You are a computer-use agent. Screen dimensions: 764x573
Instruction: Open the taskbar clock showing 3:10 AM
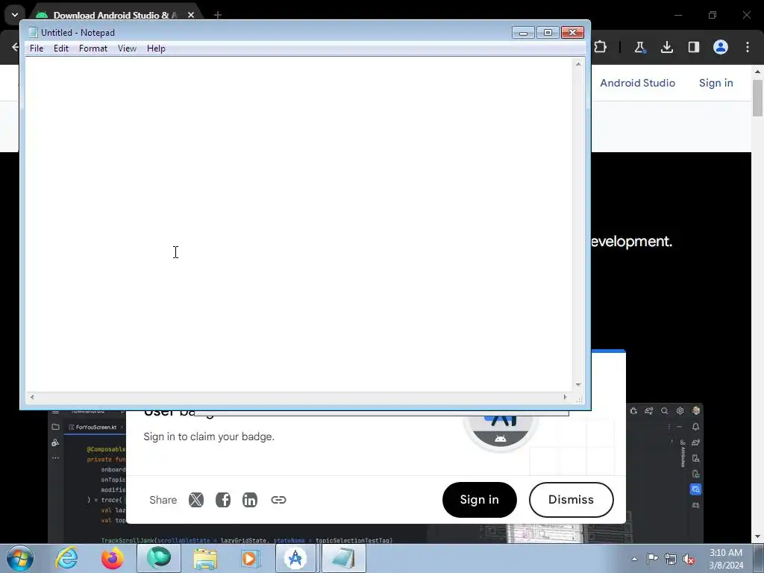[726, 559]
